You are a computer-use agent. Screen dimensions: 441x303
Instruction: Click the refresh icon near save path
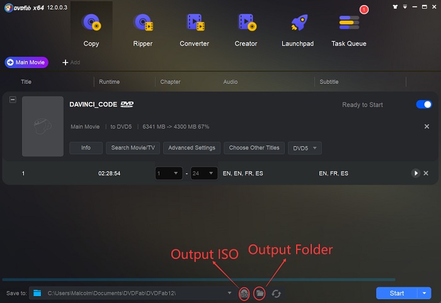coord(276,294)
